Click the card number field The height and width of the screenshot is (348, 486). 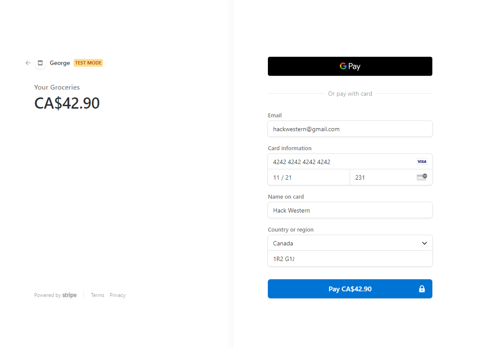(350, 161)
